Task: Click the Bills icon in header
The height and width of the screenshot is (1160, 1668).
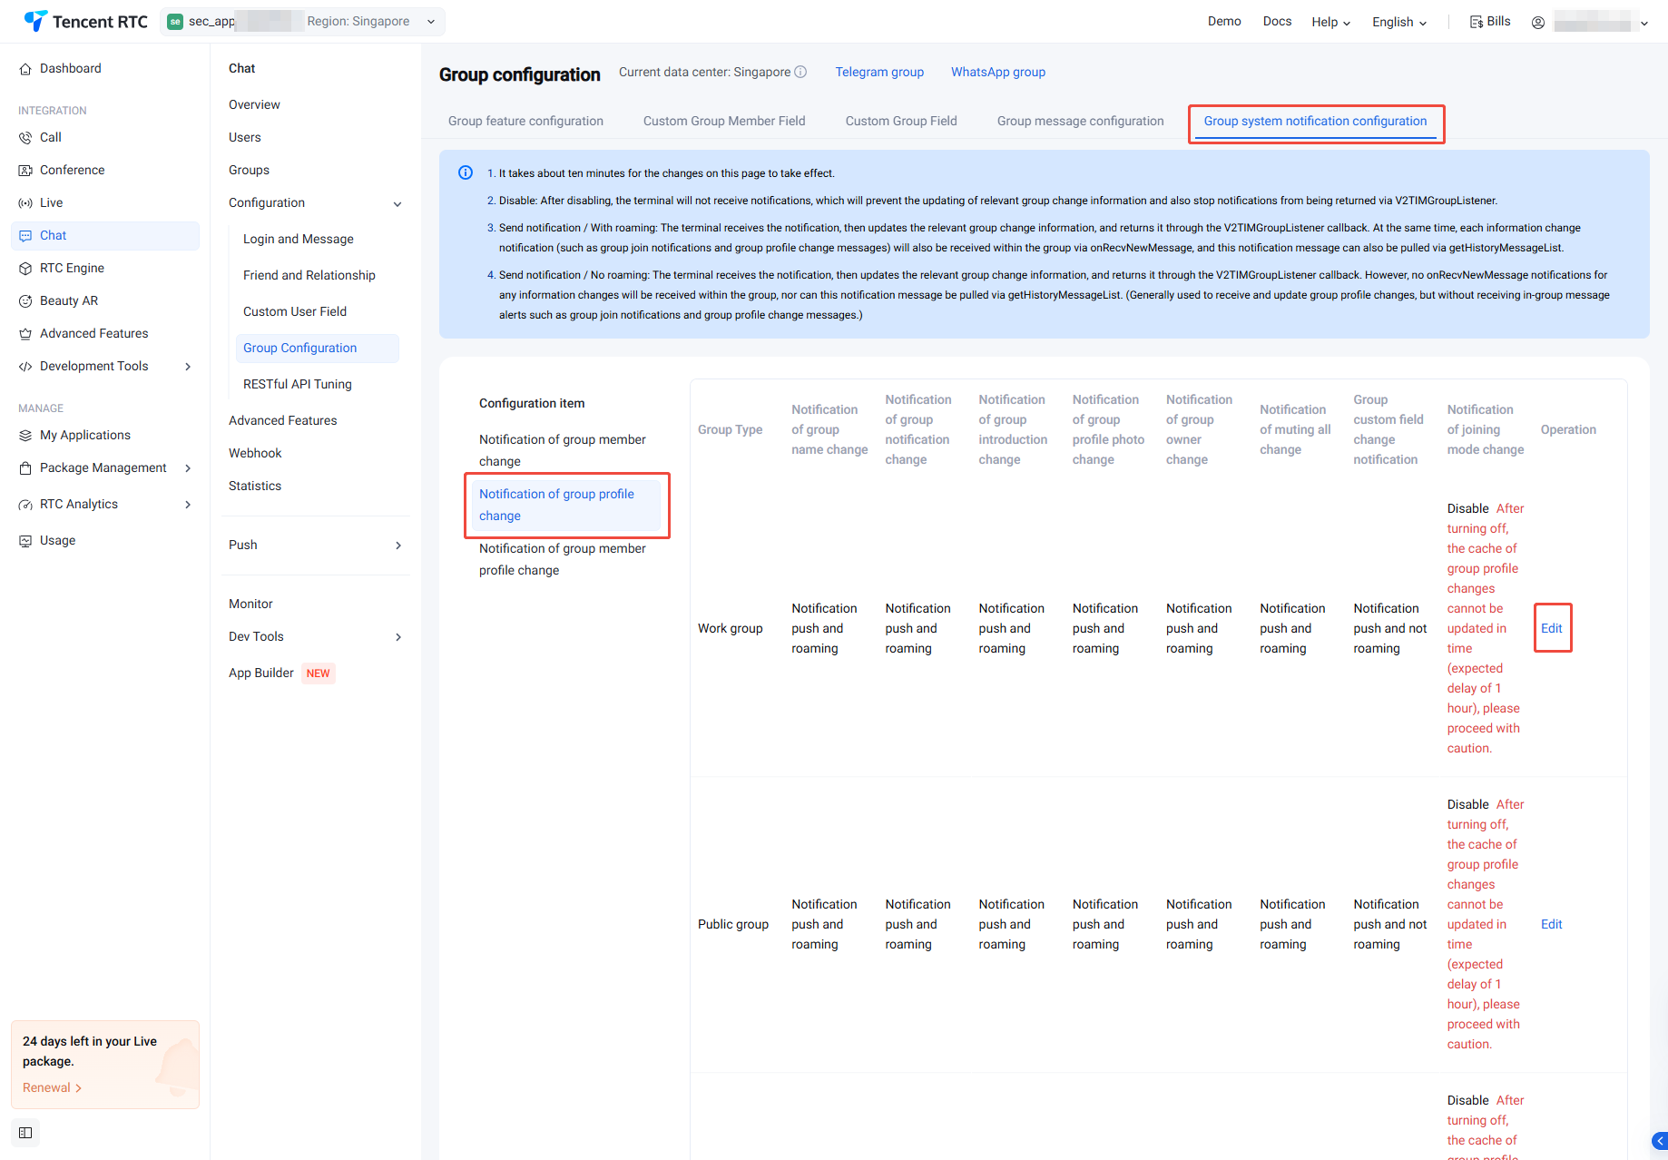Action: click(x=1477, y=22)
